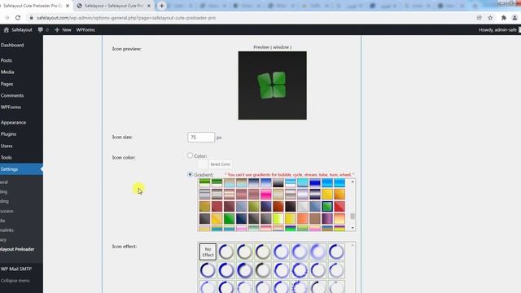This screenshot has height=293, width=521.
Task: Close the Safelayout Cute Preloader Pro tab
Action: [x=68, y=6]
